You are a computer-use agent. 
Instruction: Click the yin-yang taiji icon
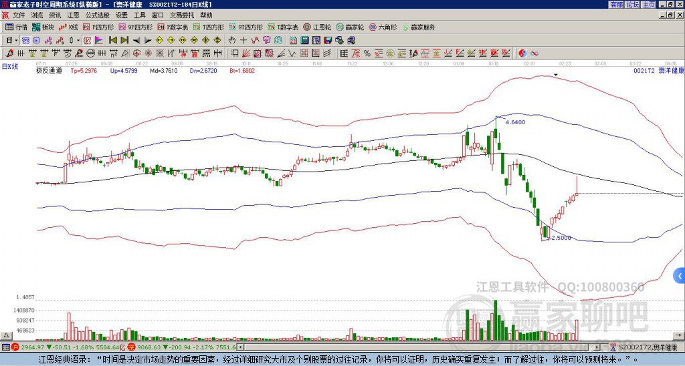tap(522, 53)
